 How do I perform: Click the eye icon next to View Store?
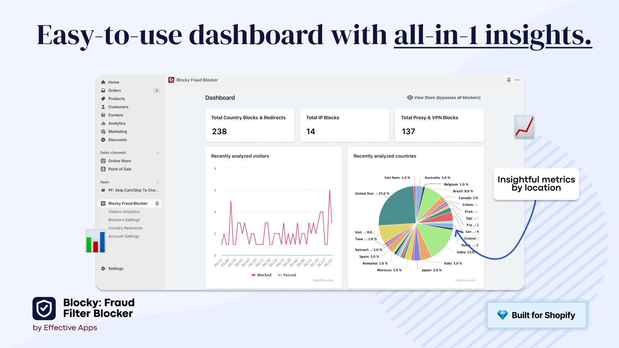tap(410, 97)
